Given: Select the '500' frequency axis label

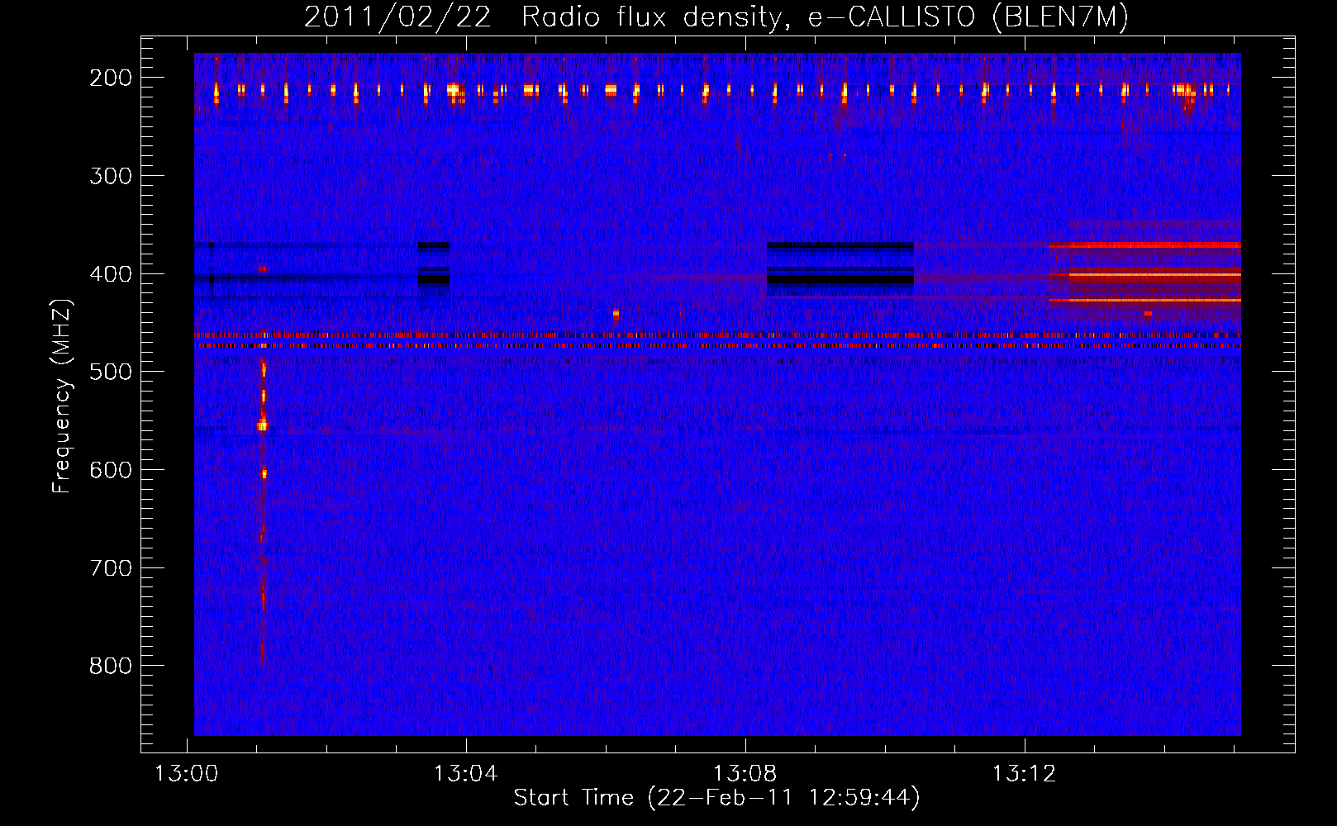Looking at the screenshot, I should coord(111,372).
